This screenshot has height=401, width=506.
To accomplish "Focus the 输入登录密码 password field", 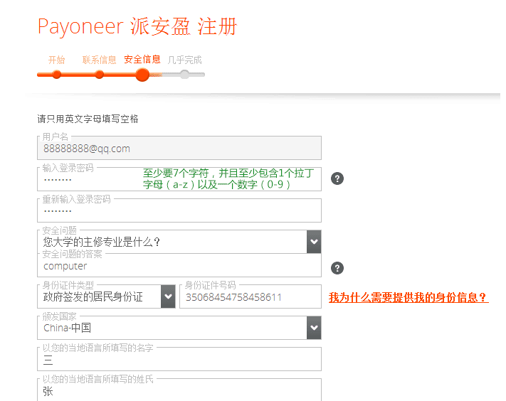I will [179, 179].
